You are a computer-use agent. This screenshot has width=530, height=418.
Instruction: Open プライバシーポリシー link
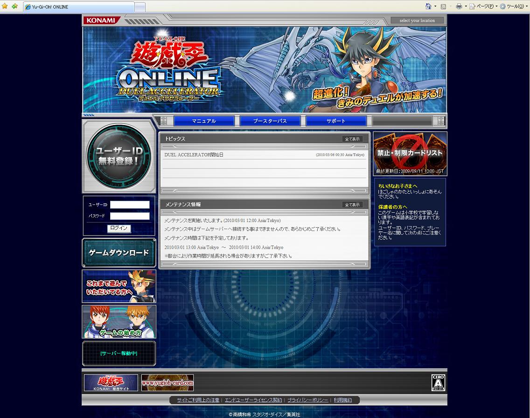307,400
